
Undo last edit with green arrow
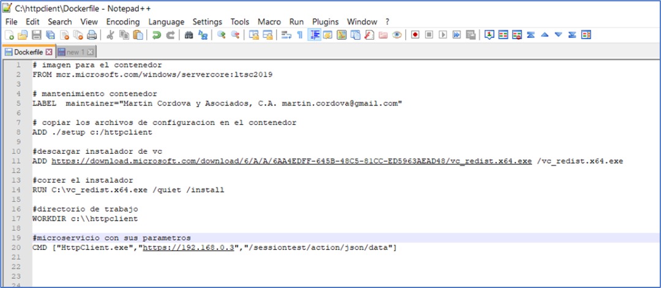click(157, 36)
